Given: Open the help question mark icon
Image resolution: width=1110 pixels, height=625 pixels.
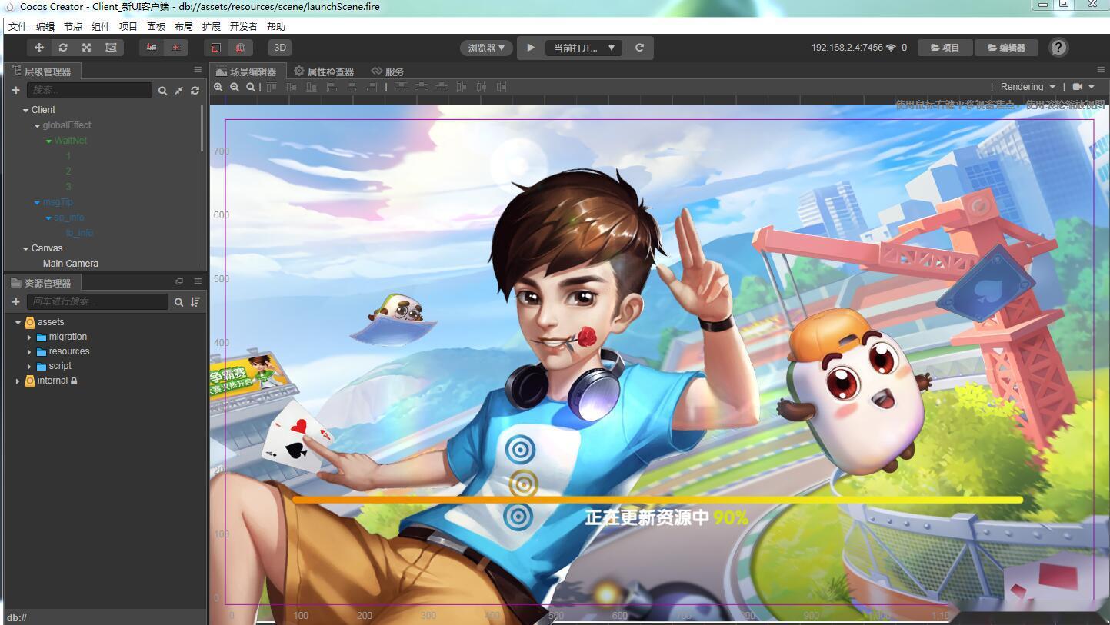Looking at the screenshot, I should click(1058, 48).
